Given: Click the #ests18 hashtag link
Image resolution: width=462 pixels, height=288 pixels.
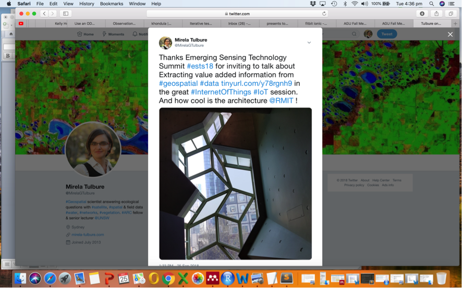Looking at the screenshot, I should pos(200,66).
